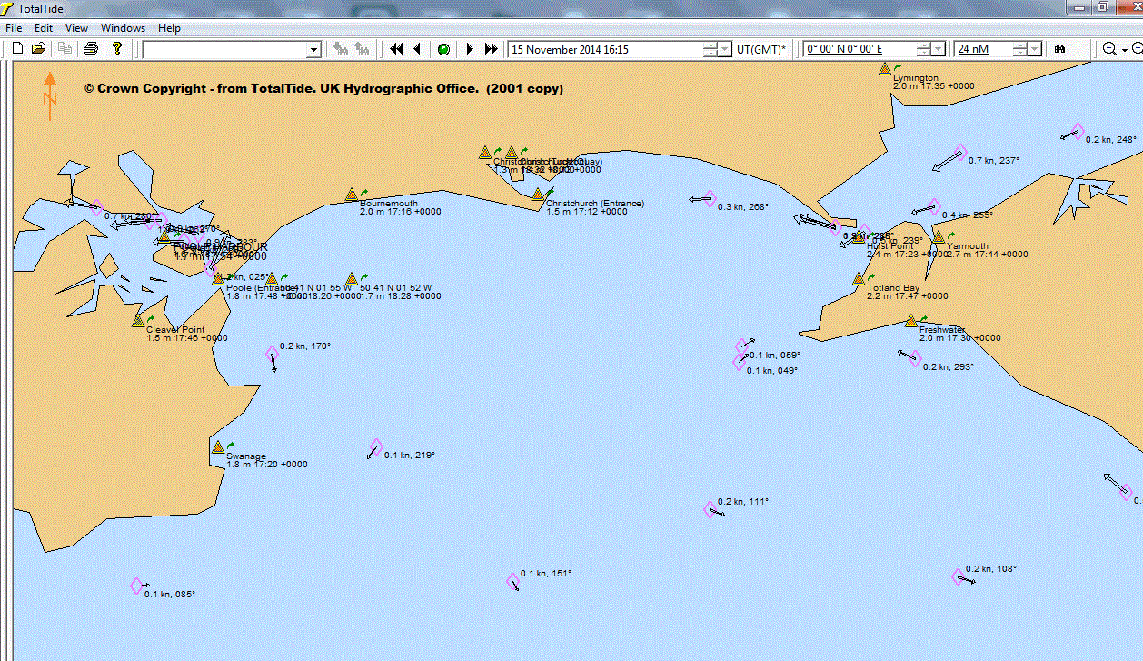Click the binoculars find icon
Image resolution: width=1143 pixels, height=661 pixels.
tap(1059, 49)
